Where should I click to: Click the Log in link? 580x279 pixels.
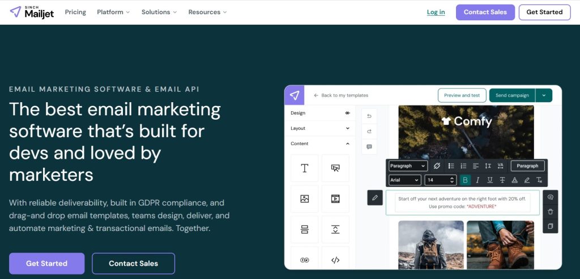click(436, 12)
